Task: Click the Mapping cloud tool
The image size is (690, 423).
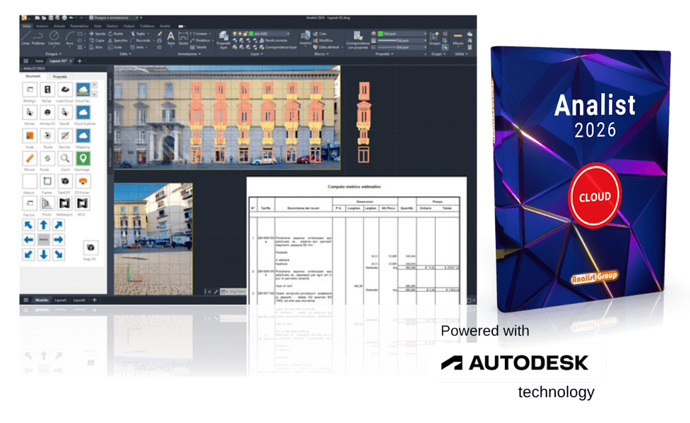Action: point(83,136)
